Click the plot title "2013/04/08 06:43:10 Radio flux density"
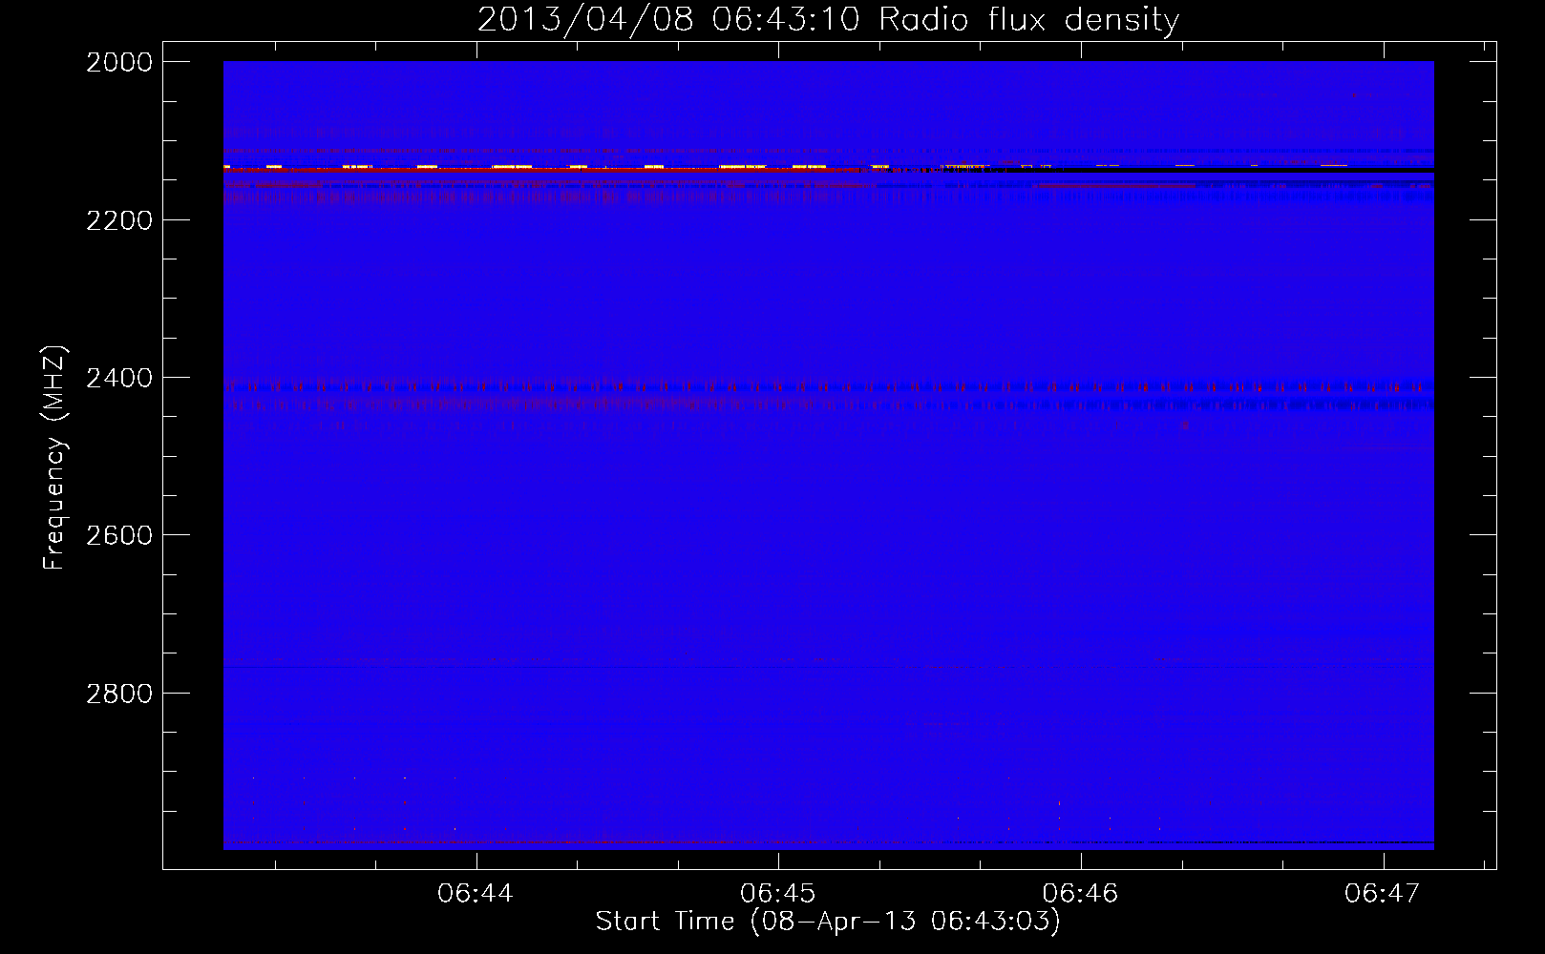Screen dimensions: 1545x954 [828, 20]
